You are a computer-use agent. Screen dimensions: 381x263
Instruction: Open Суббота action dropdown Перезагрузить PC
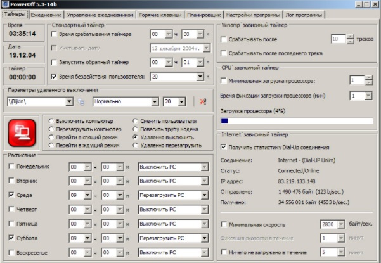coord(205,238)
